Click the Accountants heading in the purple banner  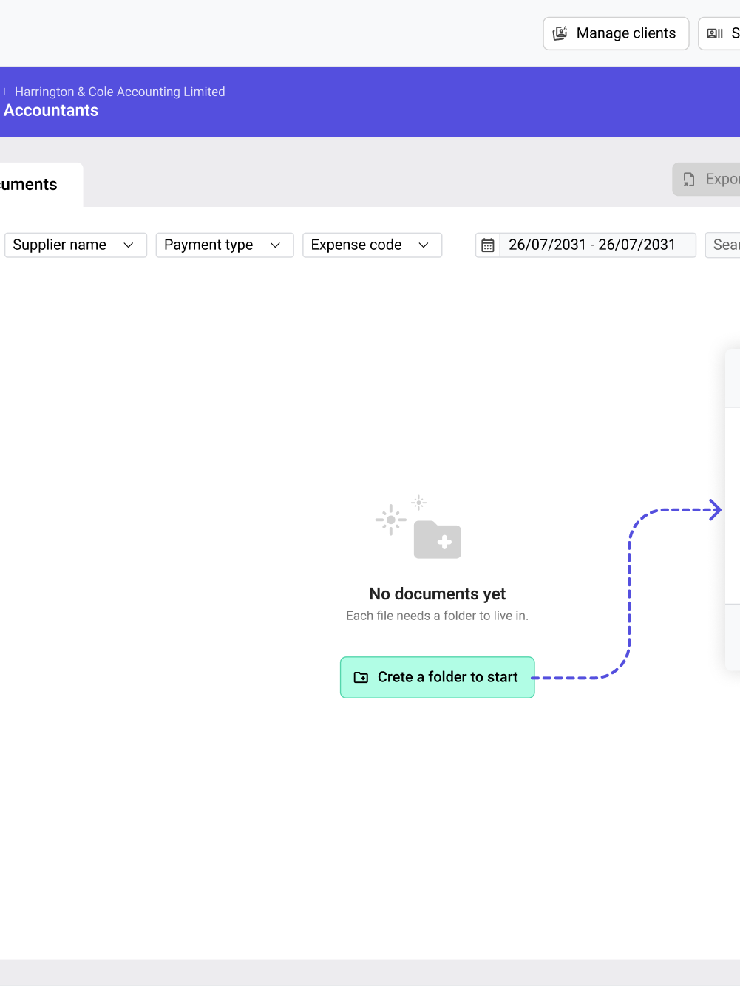click(x=51, y=111)
